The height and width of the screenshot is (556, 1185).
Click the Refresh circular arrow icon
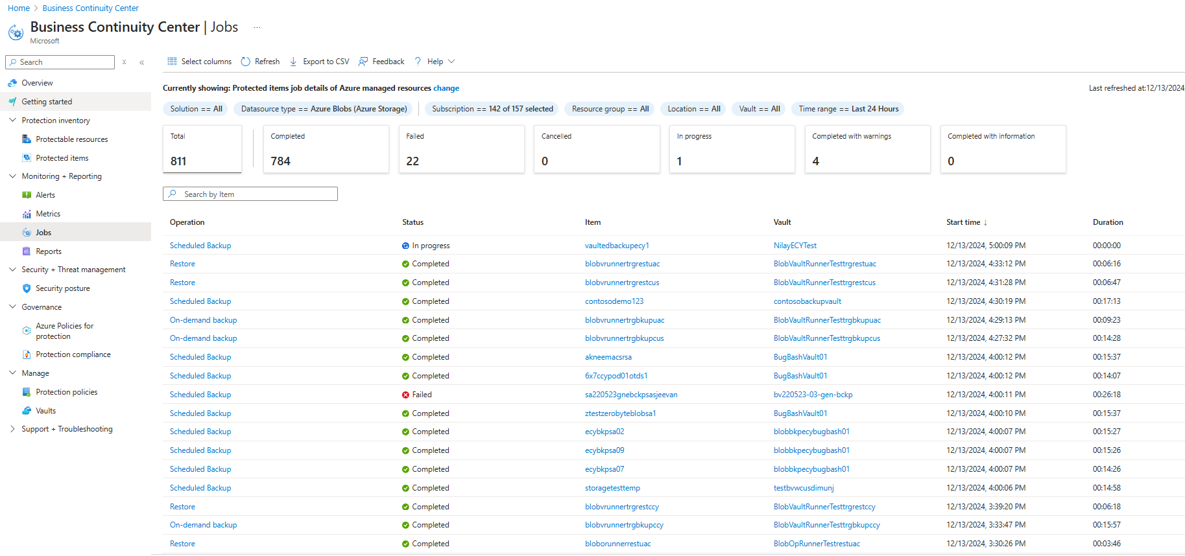click(246, 62)
